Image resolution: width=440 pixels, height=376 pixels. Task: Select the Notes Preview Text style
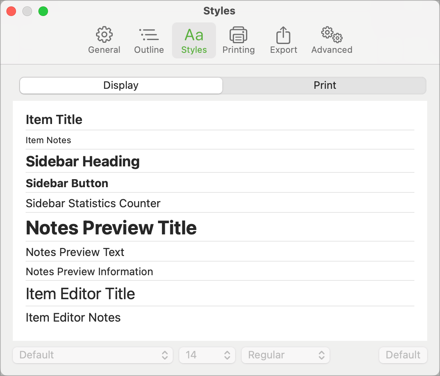click(x=220, y=252)
